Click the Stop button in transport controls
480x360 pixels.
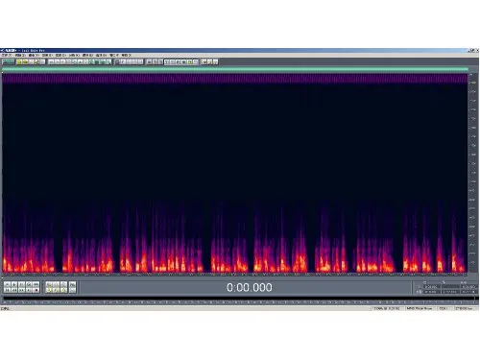pos(7,284)
